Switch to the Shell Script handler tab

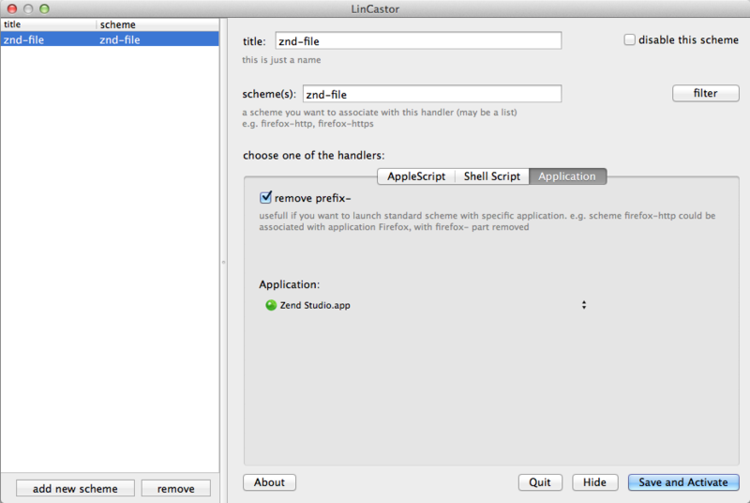point(491,176)
